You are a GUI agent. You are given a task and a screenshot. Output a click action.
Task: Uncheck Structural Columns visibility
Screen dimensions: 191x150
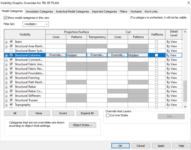click(11, 55)
